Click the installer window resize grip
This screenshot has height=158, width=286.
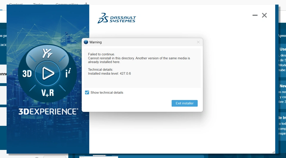(273, 152)
